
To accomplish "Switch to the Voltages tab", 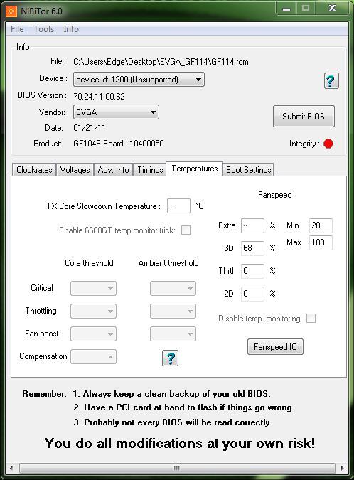I will (x=75, y=170).
